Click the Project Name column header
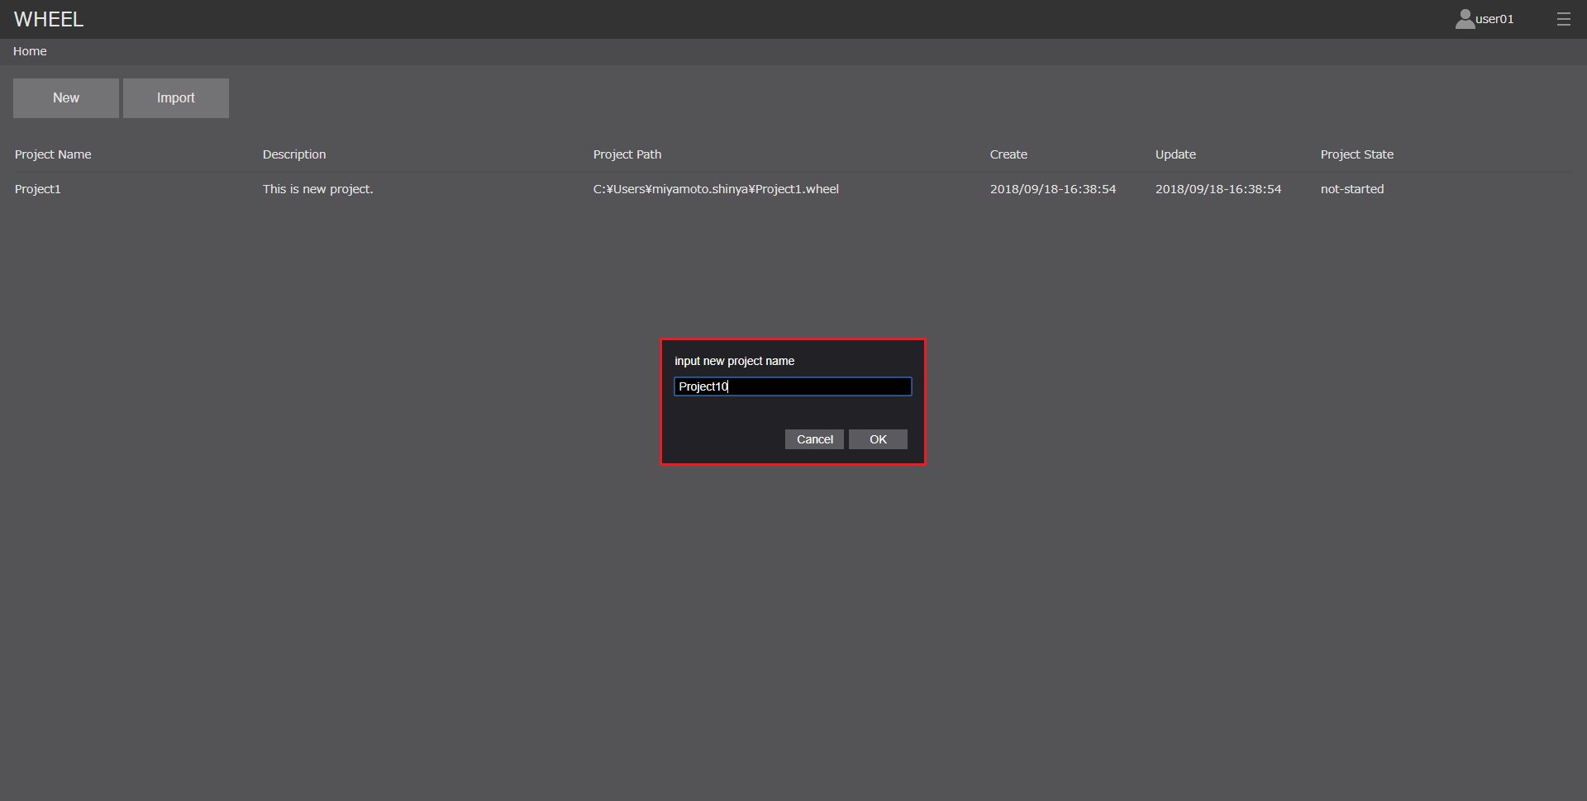This screenshot has height=801, width=1587. [x=53, y=154]
